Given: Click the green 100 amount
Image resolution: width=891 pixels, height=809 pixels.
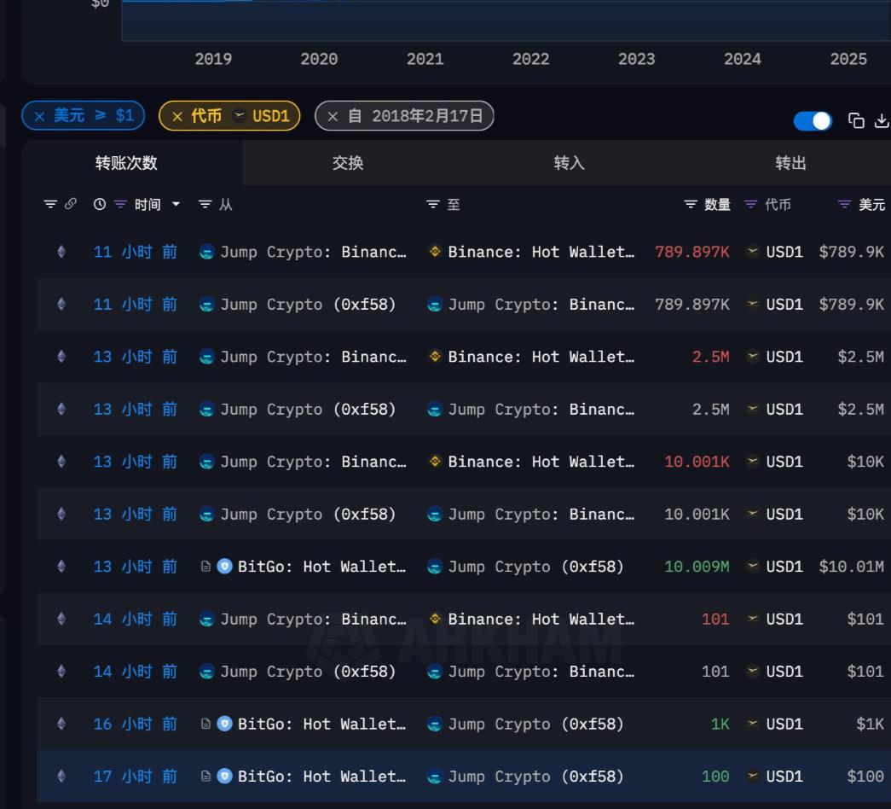Looking at the screenshot, I should tap(715, 776).
